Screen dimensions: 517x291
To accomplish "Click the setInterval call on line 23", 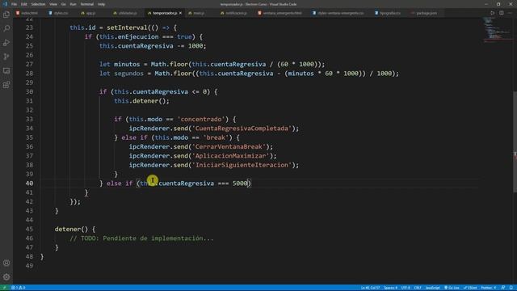I will pyautogui.click(x=127, y=27).
